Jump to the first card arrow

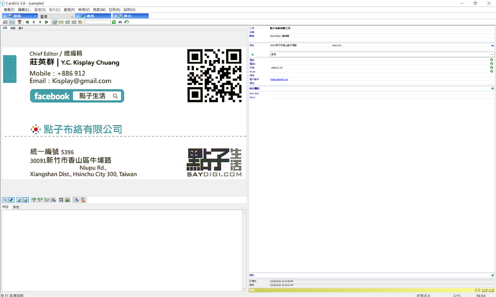pos(27,22)
